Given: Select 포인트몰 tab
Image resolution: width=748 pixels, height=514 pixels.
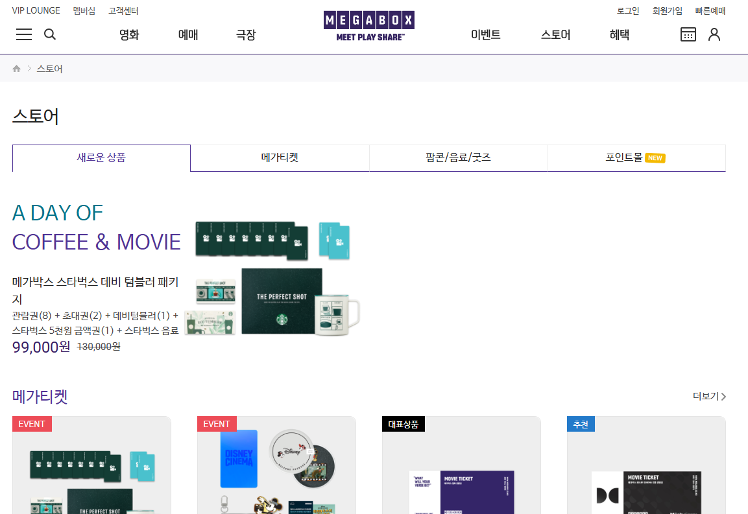Looking at the screenshot, I should (636, 158).
